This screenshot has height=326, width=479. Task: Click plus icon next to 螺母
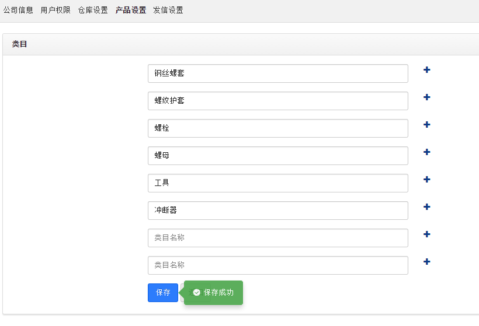pyautogui.click(x=427, y=152)
